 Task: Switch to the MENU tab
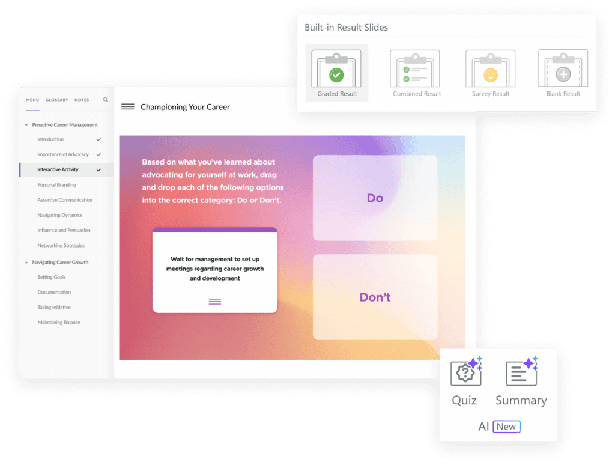pyautogui.click(x=32, y=100)
